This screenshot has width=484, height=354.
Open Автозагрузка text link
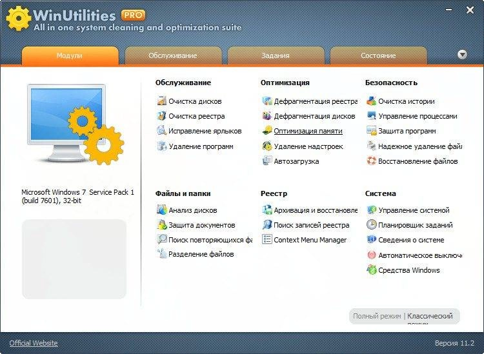click(296, 161)
